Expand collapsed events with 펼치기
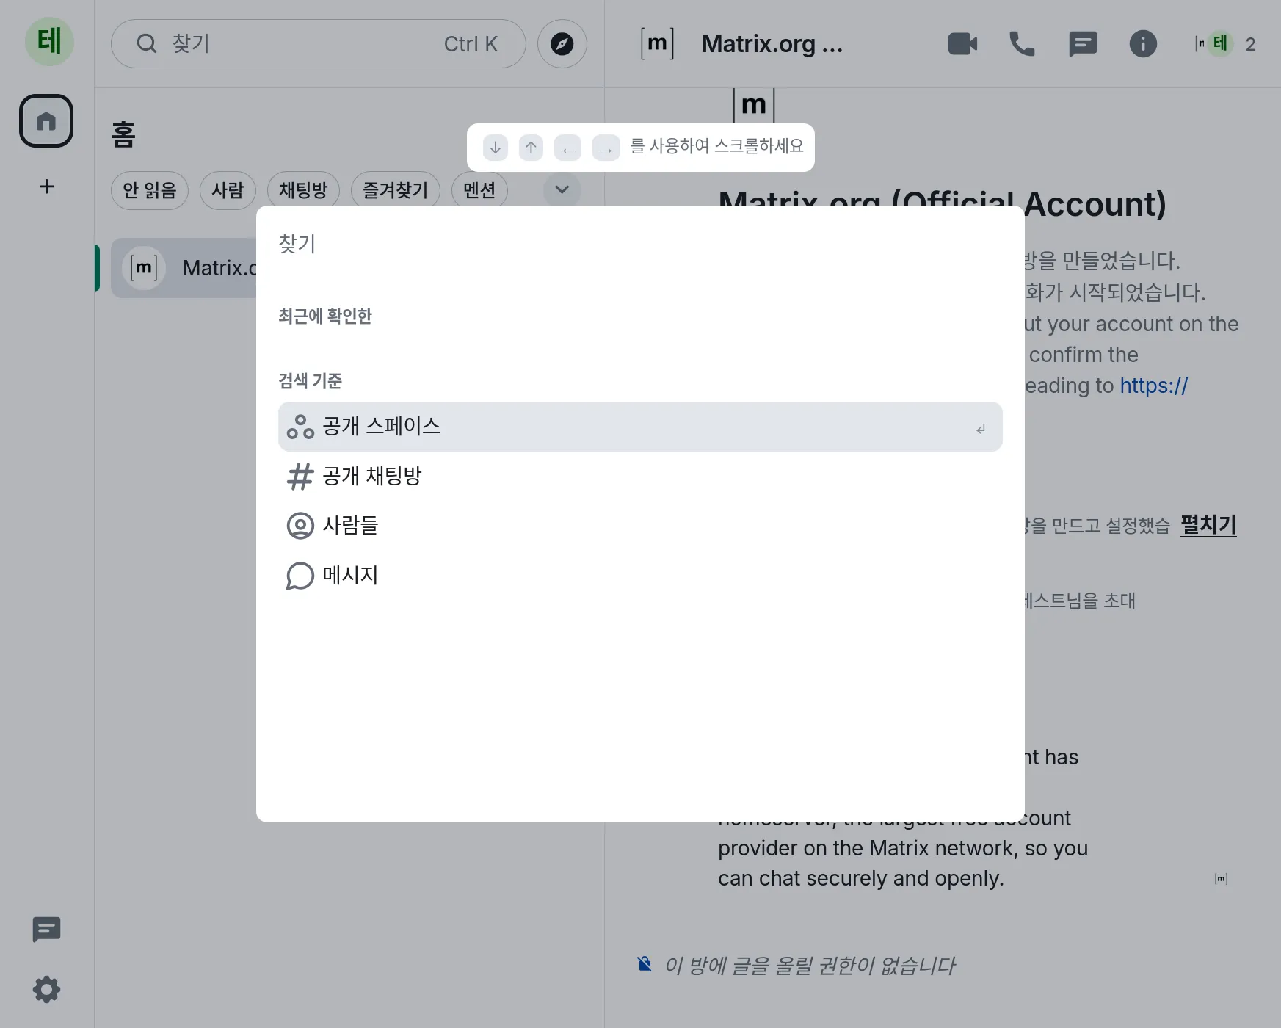1281x1028 pixels. (x=1208, y=525)
